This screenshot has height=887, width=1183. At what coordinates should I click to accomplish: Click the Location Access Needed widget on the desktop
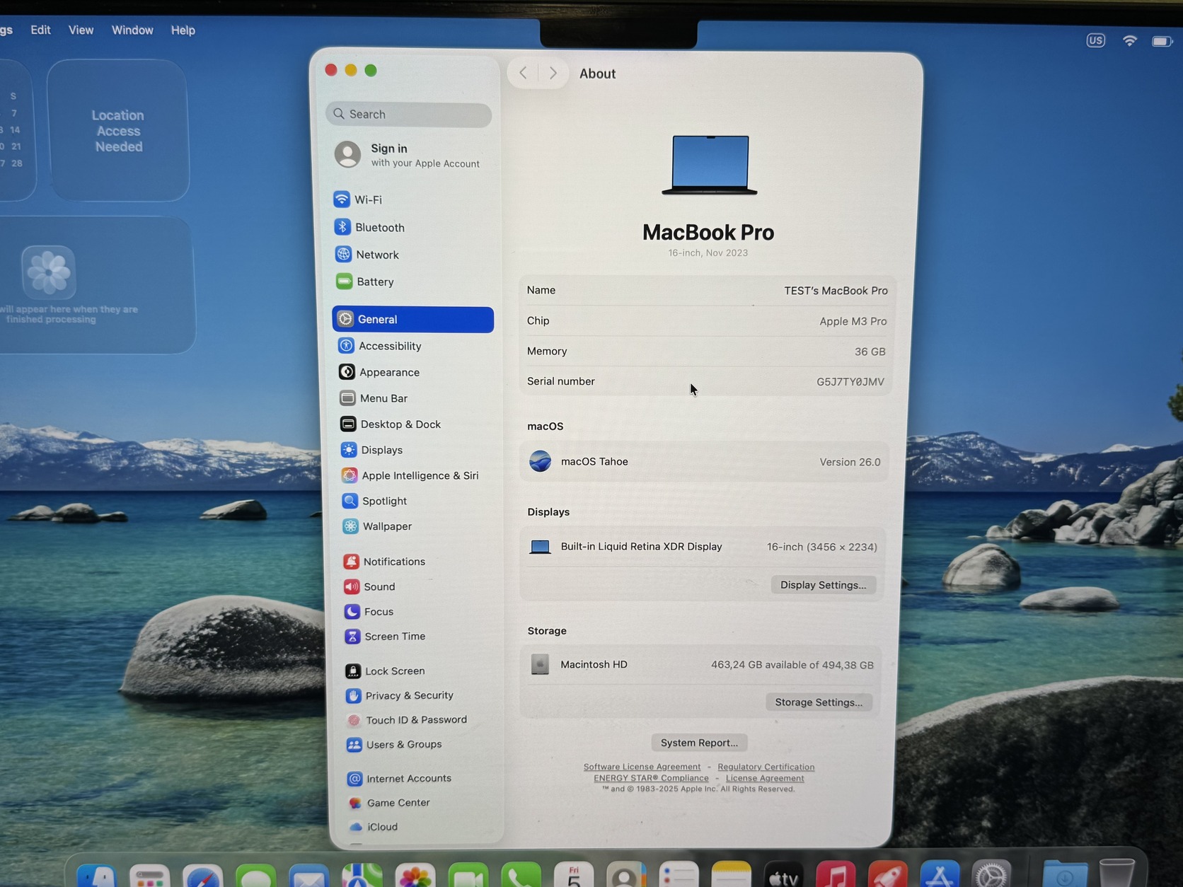118,131
